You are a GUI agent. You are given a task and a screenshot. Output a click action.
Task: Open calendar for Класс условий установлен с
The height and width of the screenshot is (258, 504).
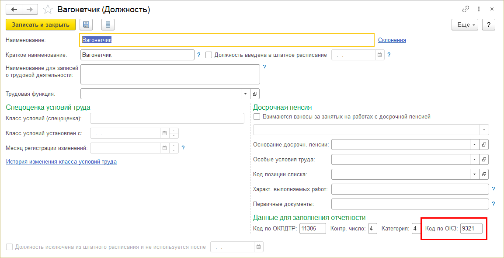coord(164,133)
